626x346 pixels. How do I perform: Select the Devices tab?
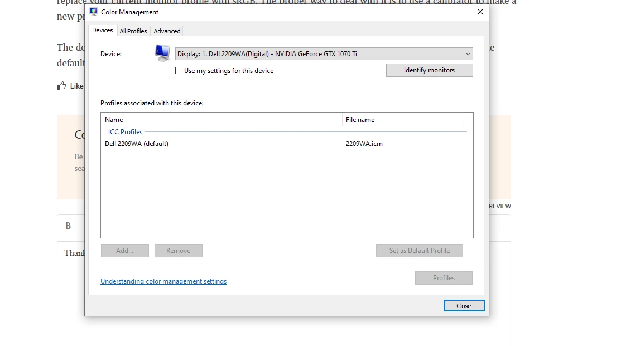pos(103,30)
